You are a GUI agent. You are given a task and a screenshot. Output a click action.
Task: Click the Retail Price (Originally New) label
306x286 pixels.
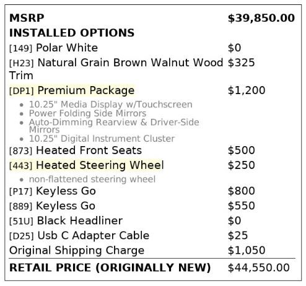click(110, 267)
